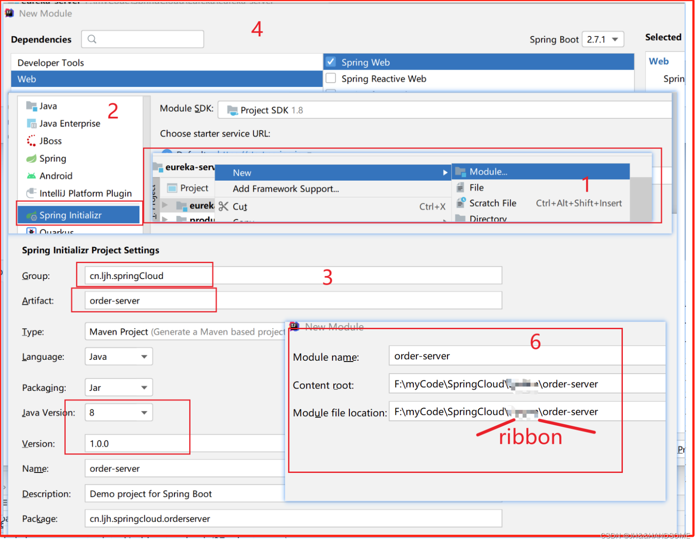
Task: Click the Web heading in Selected panel
Action: click(658, 61)
